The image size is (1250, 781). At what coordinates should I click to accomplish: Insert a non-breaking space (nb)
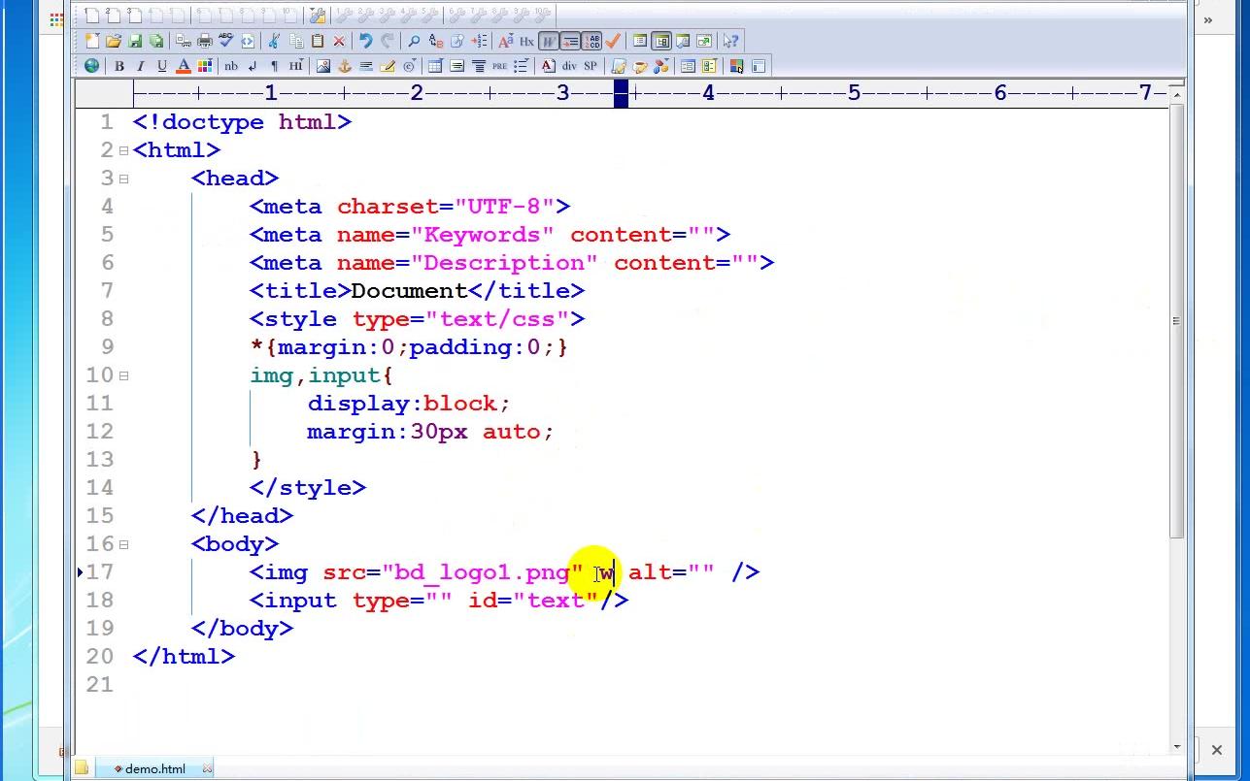click(231, 66)
